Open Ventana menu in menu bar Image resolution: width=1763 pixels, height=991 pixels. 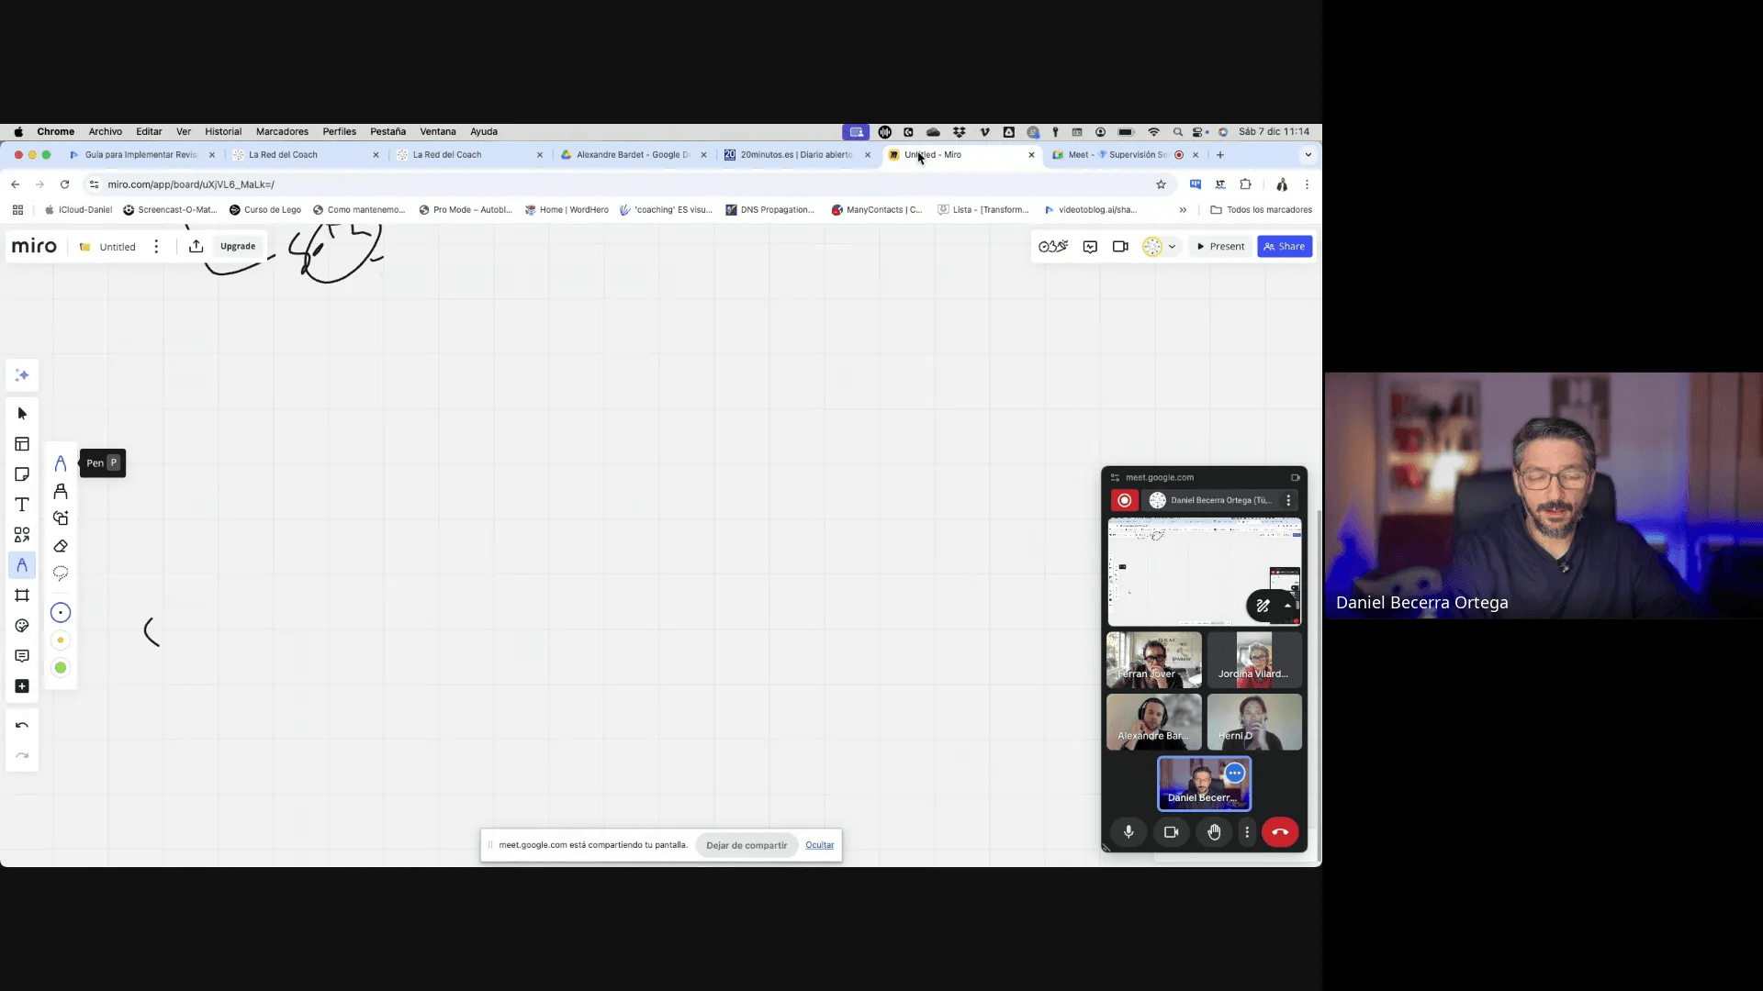coord(438,130)
